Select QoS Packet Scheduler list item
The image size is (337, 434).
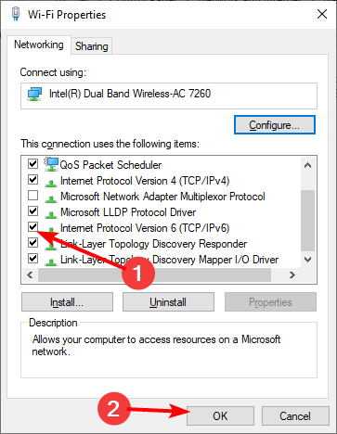110,165
